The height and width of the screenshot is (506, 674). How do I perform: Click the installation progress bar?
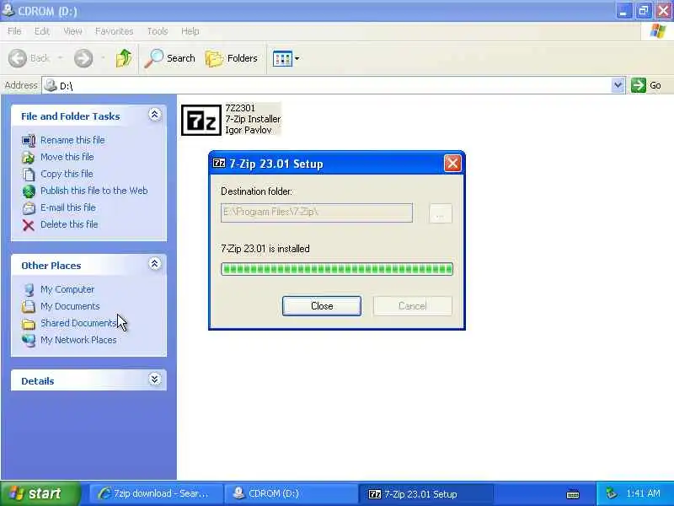[x=336, y=269]
